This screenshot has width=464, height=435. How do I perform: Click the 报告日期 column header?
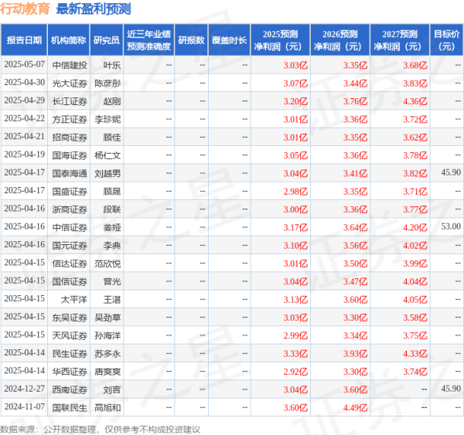tap(24, 39)
